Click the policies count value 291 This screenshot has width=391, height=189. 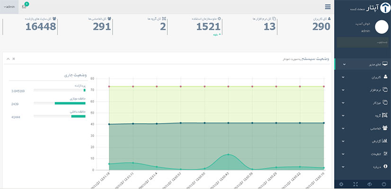coord(102,26)
